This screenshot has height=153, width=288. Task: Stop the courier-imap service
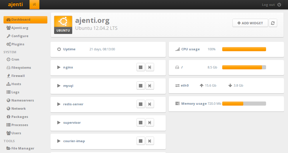(x=141, y=141)
